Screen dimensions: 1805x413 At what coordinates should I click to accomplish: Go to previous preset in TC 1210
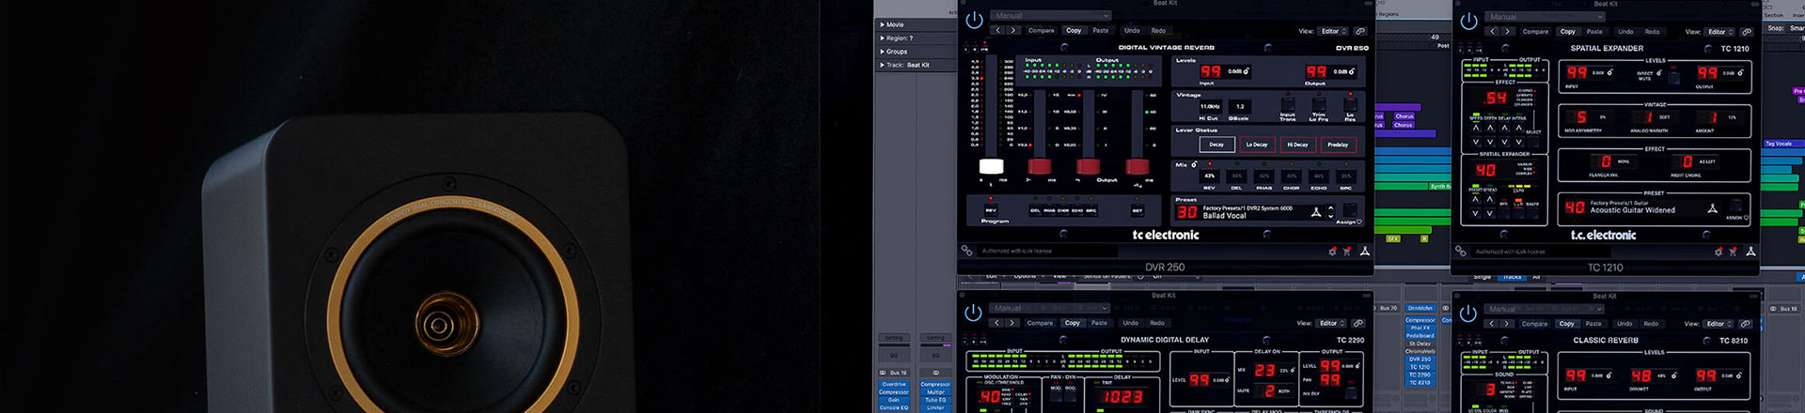coord(1493,31)
